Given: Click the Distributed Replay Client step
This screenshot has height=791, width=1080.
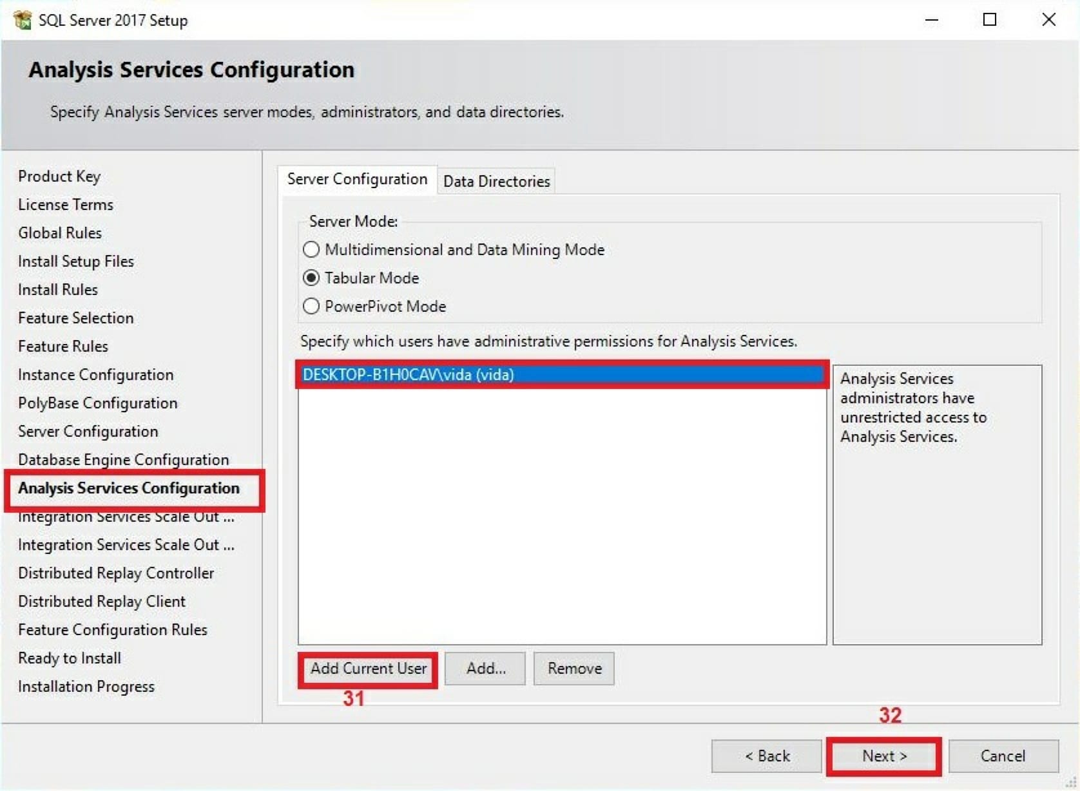Looking at the screenshot, I should tap(102, 602).
